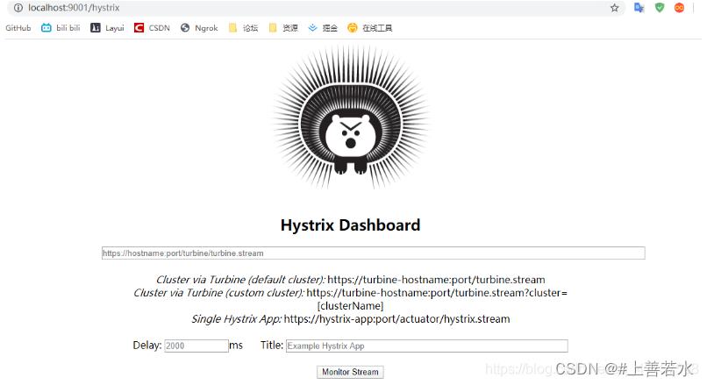Click the Single Hystrix App actuator URL text

point(396,318)
